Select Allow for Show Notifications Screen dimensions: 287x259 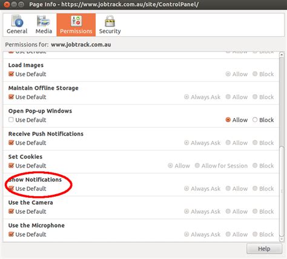coord(228,188)
